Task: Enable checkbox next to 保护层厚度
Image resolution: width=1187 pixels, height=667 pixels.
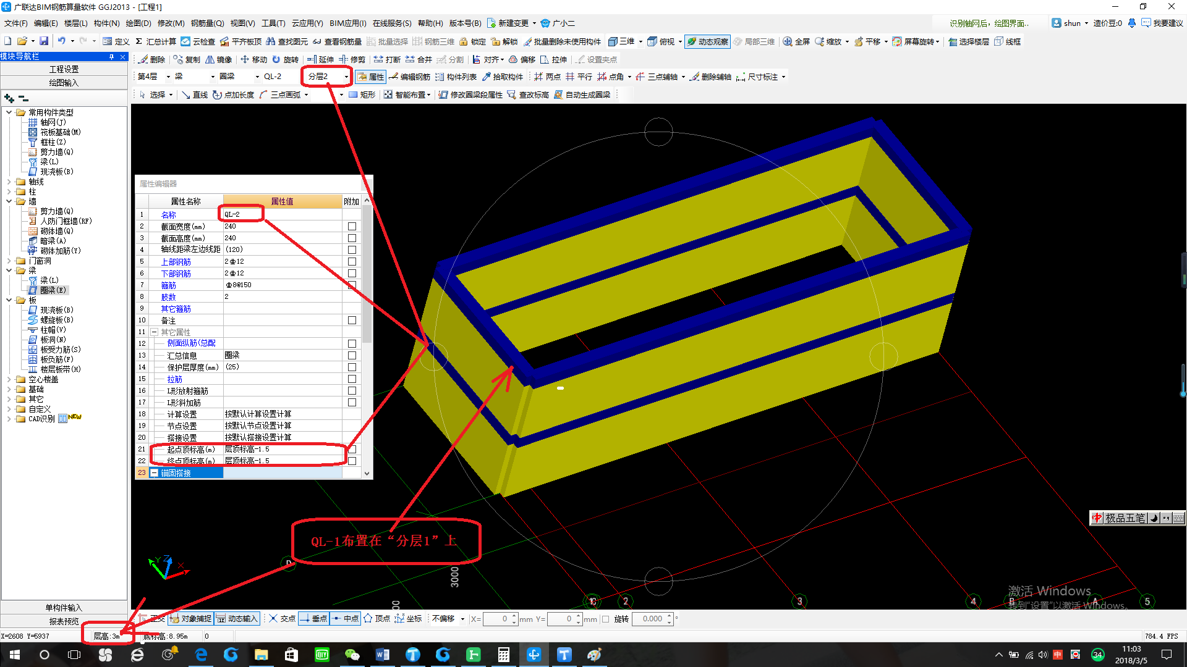Action: [352, 366]
